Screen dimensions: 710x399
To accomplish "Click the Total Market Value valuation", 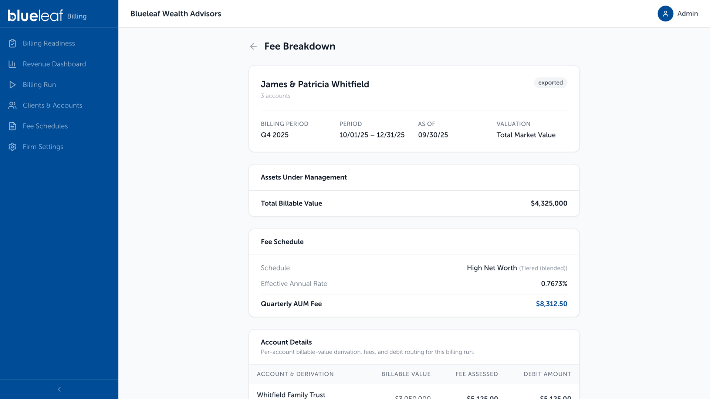I will click(x=526, y=135).
